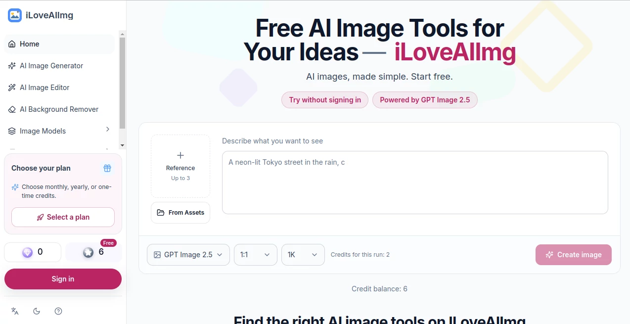This screenshot has width=630, height=324.
Task: Click the iLoveAIImg logo icon
Action: click(x=15, y=15)
